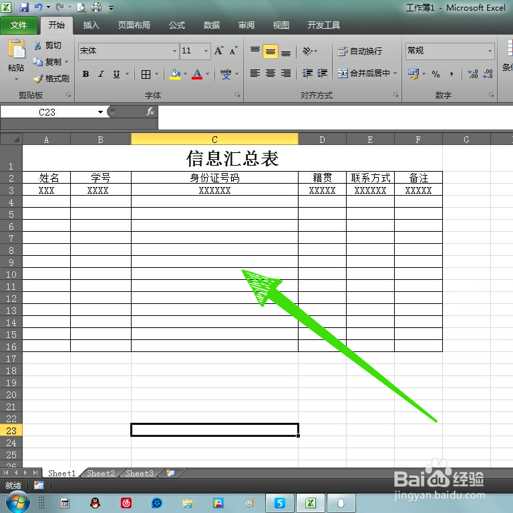The height and width of the screenshot is (513, 513).
Task: Decrease font size with the small A icon
Action: 233,51
